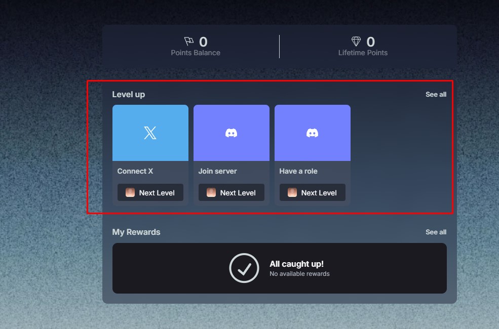Select the Join server card title
The image size is (499, 329).
tap(217, 171)
